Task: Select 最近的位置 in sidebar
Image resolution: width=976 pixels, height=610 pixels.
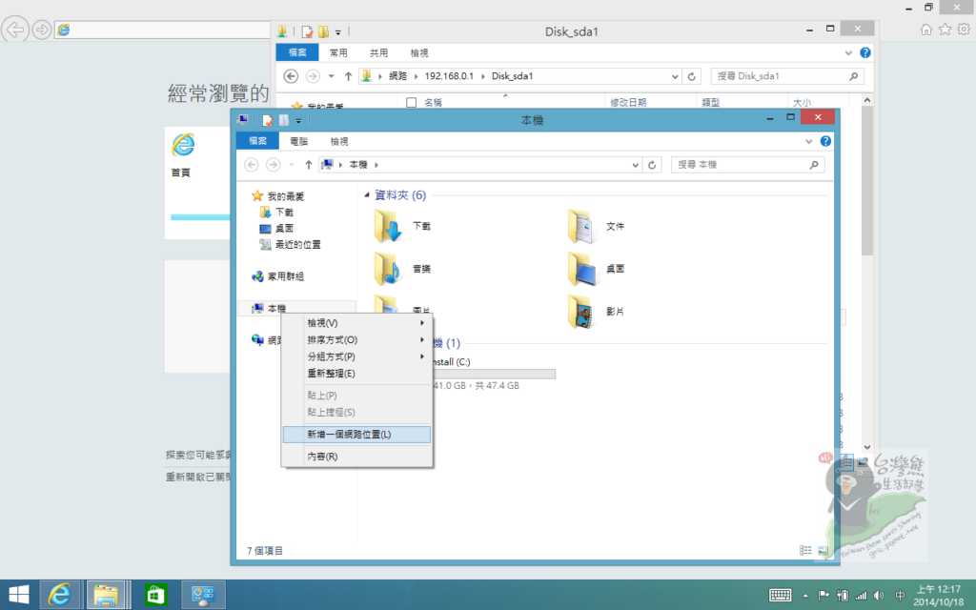Action: [x=290, y=245]
